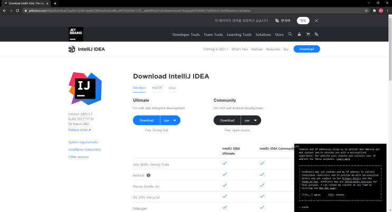Open Developer Tools menu
The image size is (392, 212).
pyautogui.click(x=186, y=34)
